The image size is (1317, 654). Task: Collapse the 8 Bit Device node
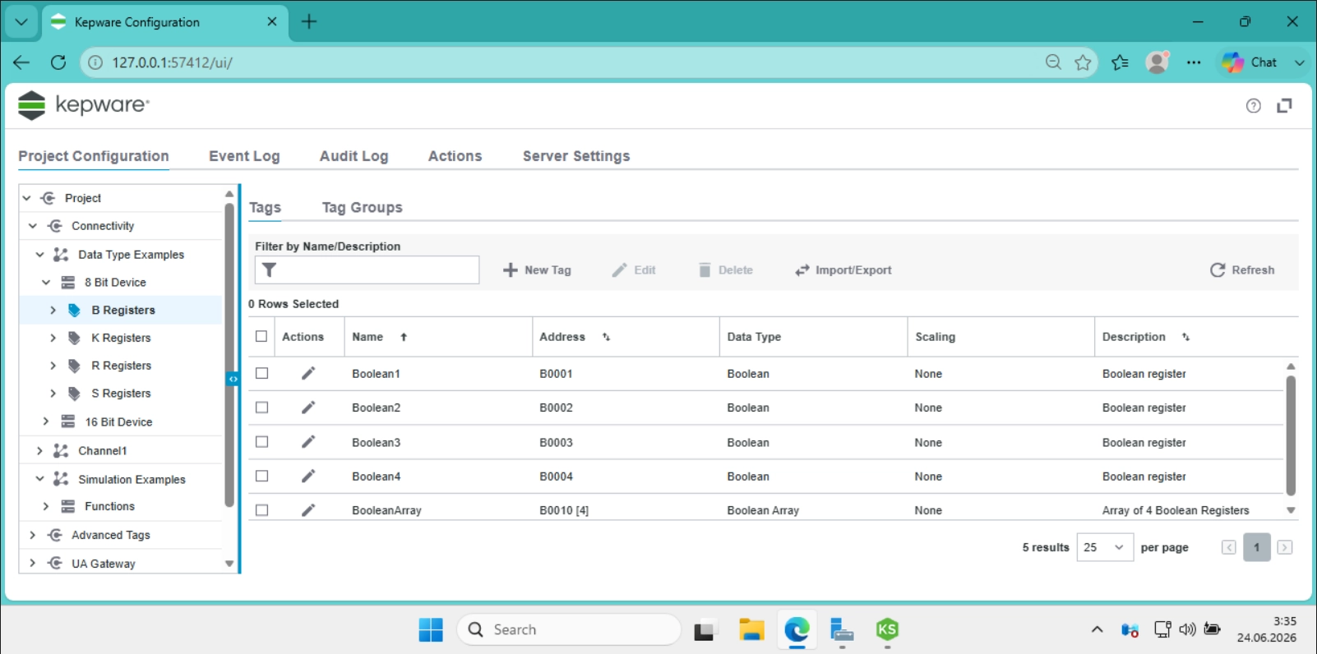[x=46, y=283]
